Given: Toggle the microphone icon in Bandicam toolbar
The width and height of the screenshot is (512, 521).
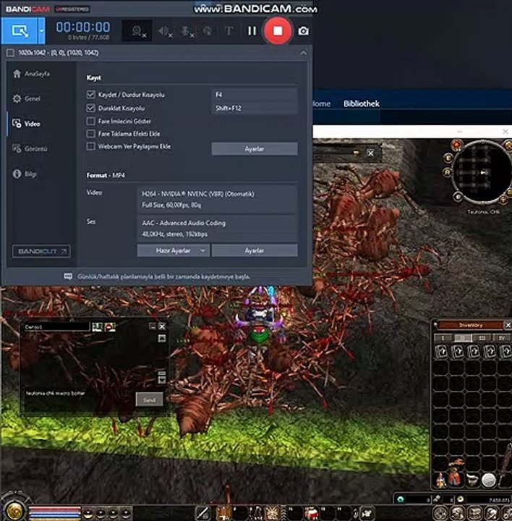Looking at the screenshot, I should point(187,31).
